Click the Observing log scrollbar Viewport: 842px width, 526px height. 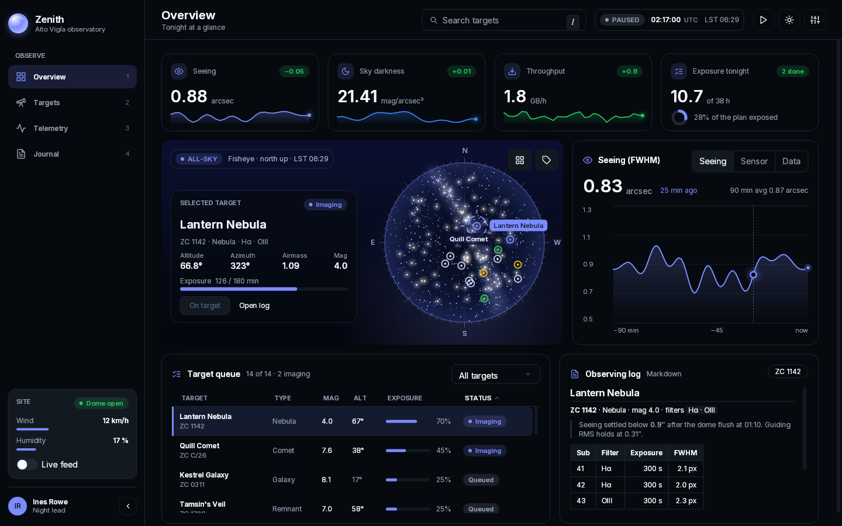coord(805,428)
